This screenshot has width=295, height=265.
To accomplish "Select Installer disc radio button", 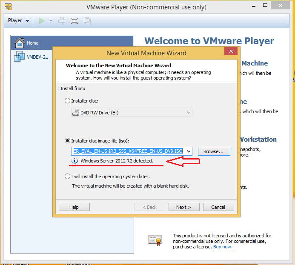I will click(67, 101).
